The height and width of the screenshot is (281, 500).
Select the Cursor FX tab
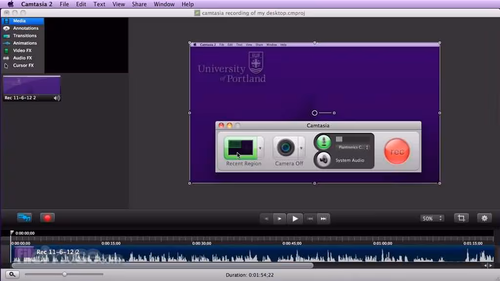point(22,65)
